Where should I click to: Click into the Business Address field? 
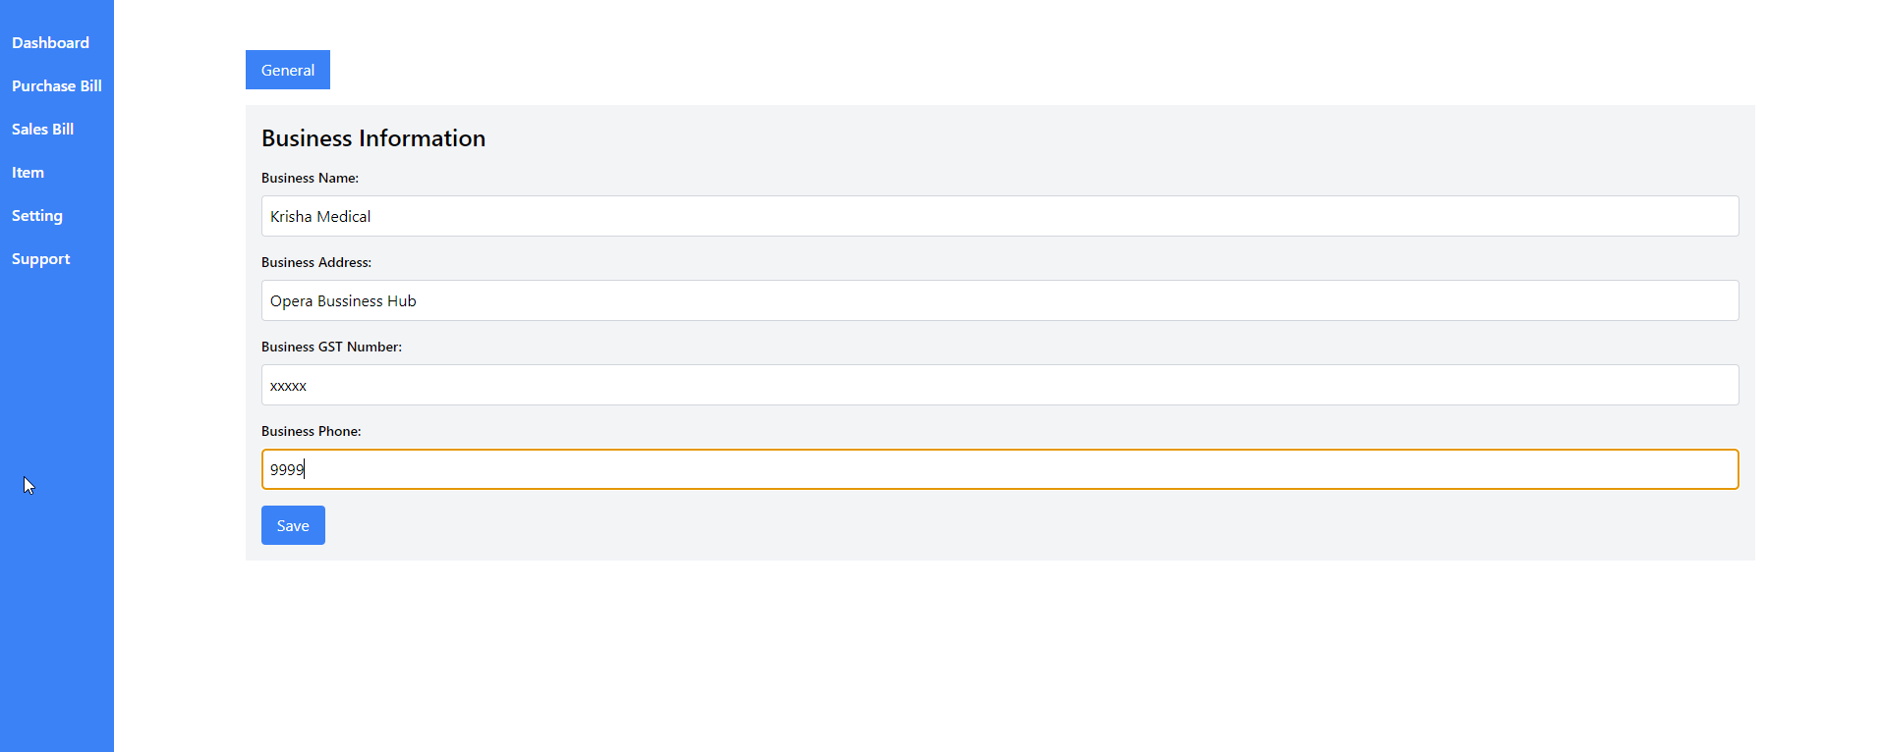tap(998, 300)
